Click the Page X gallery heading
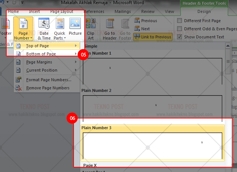This screenshot has width=237, height=172. pyautogui.click(x=90, y=165)
